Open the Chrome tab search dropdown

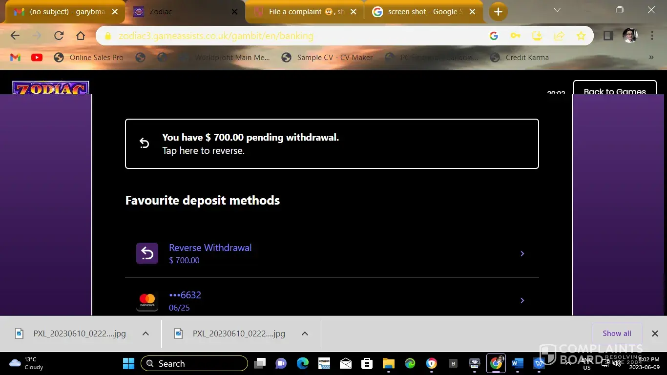point(557,10)
